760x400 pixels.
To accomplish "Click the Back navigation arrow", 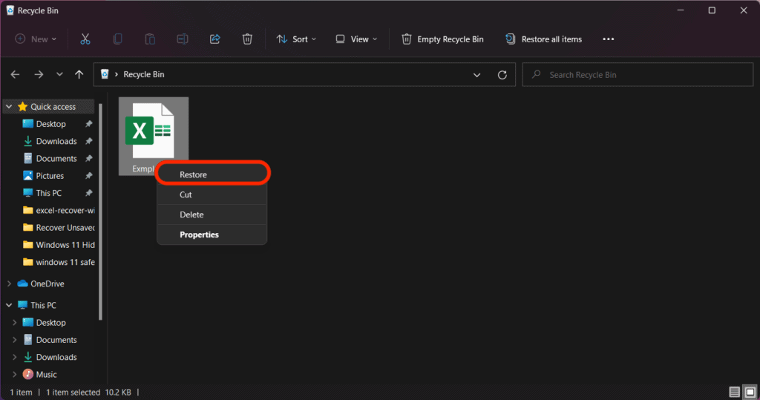I will pyautogui.click(x=16, y=75).
